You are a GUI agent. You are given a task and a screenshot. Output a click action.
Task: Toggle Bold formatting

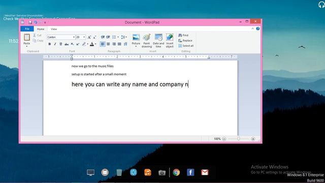point(50,44)
